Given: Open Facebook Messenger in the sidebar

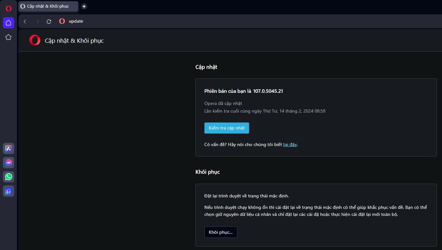Looking at the screenshot, I should (x=9, y=163).
